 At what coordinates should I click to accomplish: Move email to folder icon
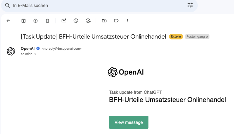point(104,21)
